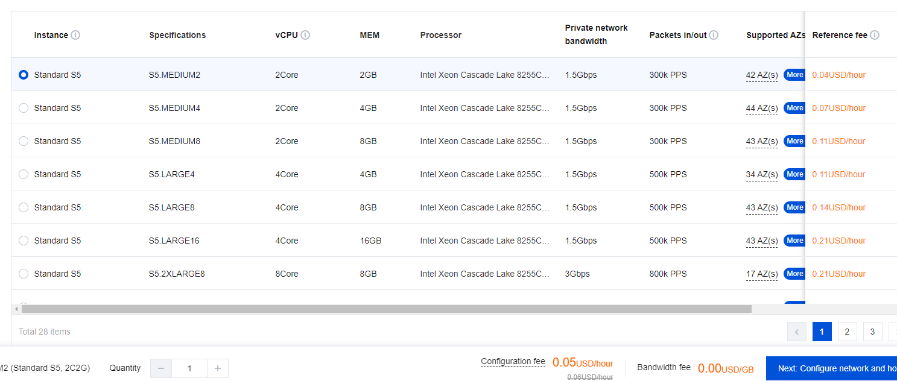Expand More AZs for the S5.LARGE16 row
897x381 pixels.
[x=794, y=241]
